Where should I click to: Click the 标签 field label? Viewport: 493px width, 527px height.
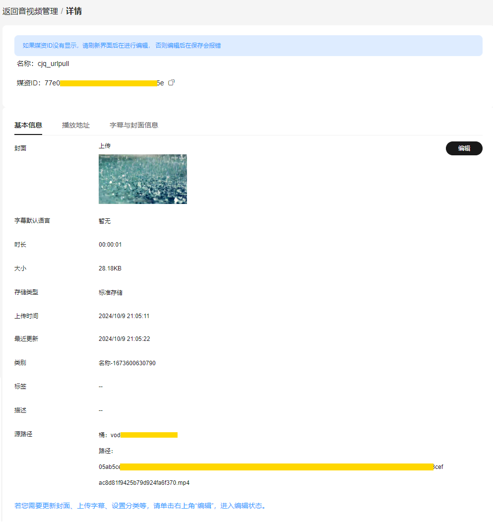click(x=20, y=387)
